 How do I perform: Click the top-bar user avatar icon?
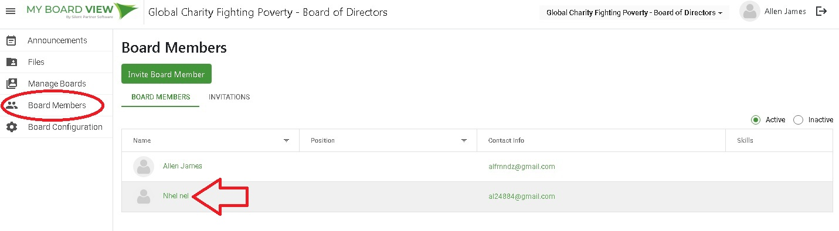[750, 12]
